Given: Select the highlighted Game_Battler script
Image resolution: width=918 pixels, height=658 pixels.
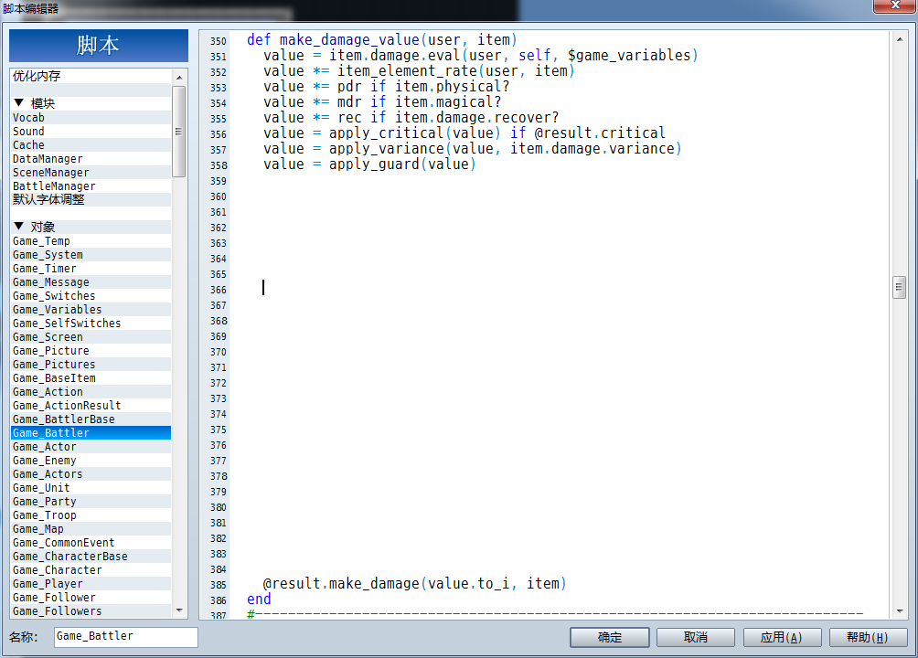Looking at the screenshot, I should (91, 433).
